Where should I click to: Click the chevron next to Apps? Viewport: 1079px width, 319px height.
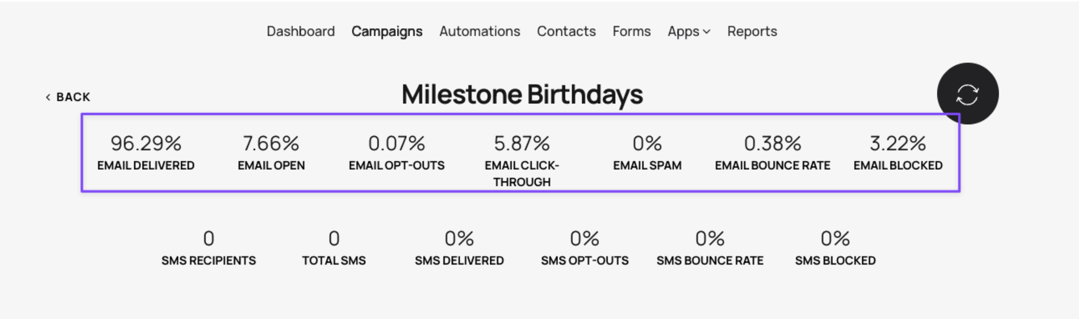tap(707, 32)
